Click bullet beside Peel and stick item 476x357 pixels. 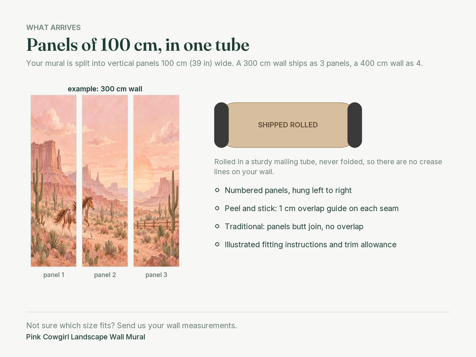[x=217, y=208]
